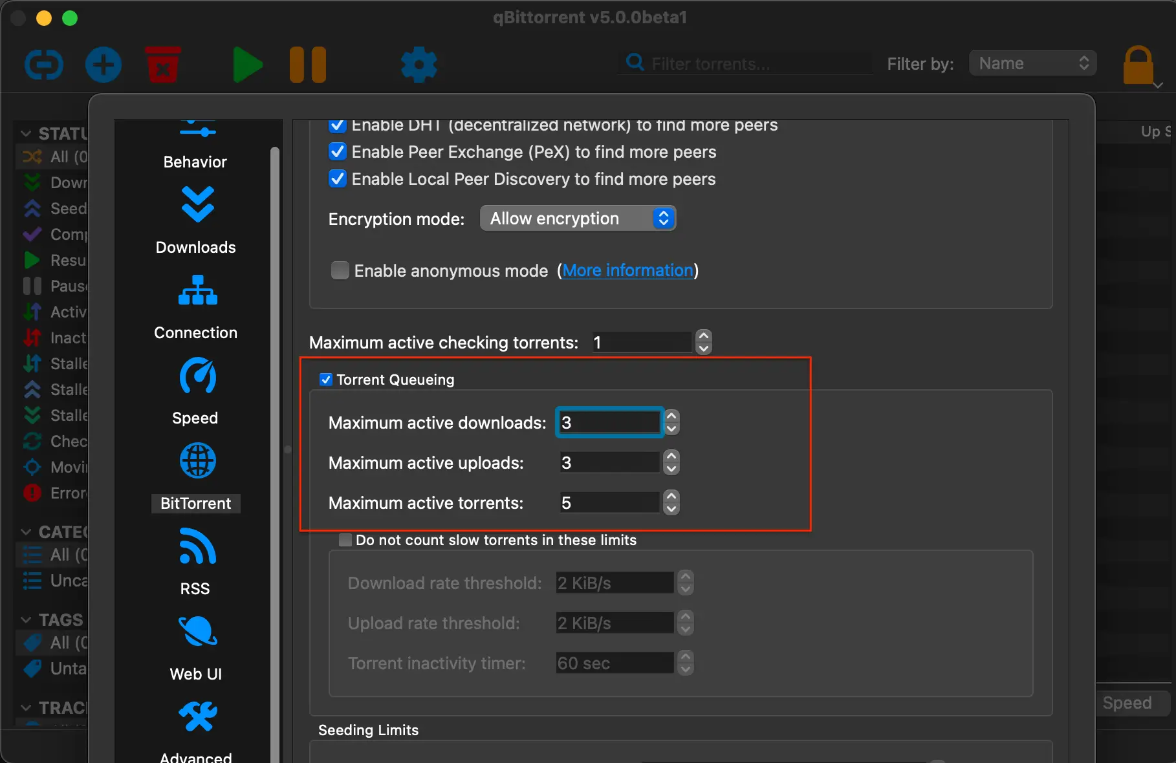Collapse the CATEGORIES section in sidebar
The height and width of the screenshot is (763, 1176).
(26, 532)
